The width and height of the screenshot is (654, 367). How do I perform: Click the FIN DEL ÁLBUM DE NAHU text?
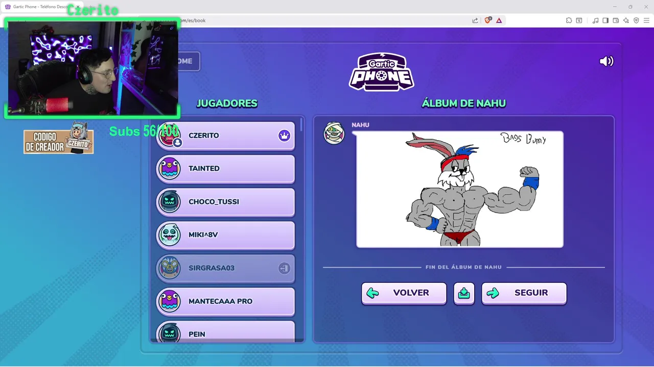click(x=463, y=267)
